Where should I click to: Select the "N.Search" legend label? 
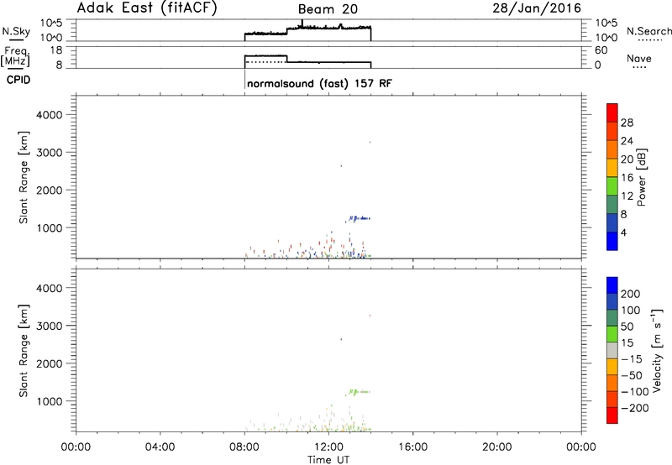click(649, 31)
